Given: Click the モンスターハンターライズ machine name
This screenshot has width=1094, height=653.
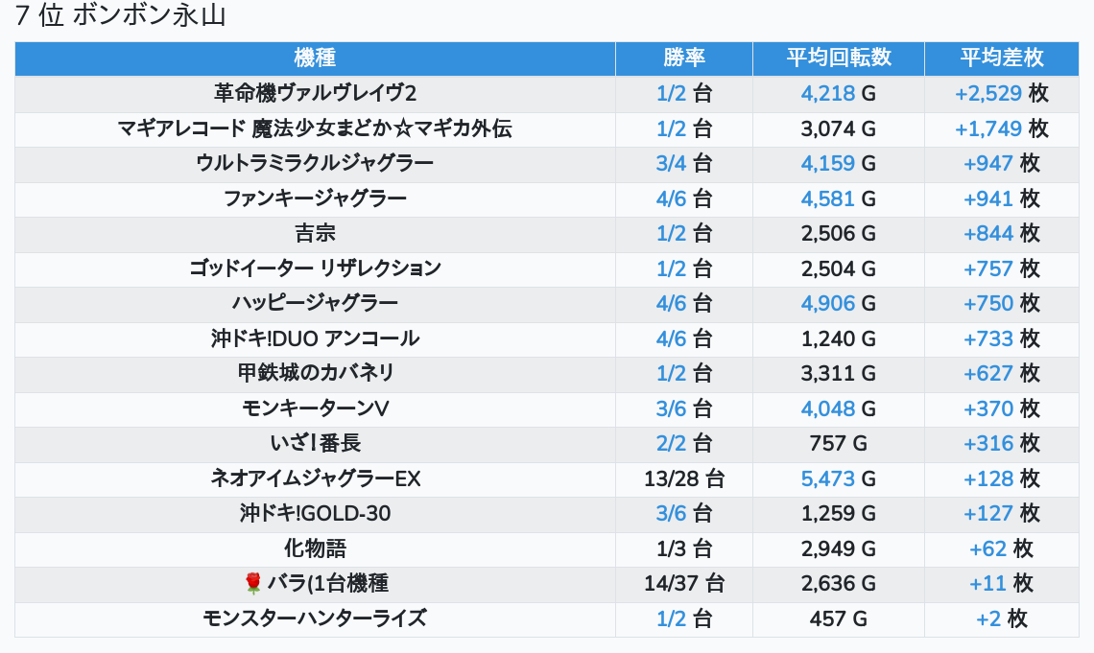Looking at the screenshot, I should [x=315, y=618].
